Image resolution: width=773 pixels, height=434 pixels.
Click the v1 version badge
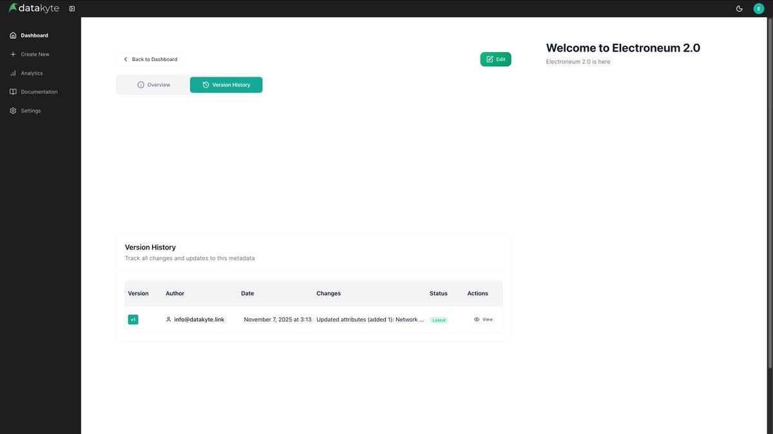click(x=133, y=320)
